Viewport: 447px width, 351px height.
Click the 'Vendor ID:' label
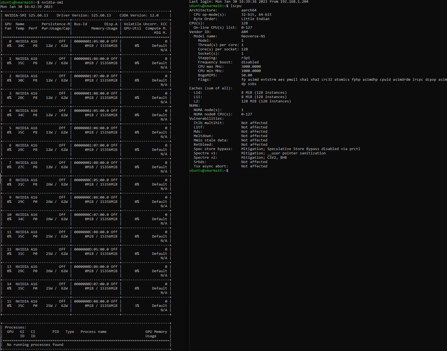(x=200, y=32)
